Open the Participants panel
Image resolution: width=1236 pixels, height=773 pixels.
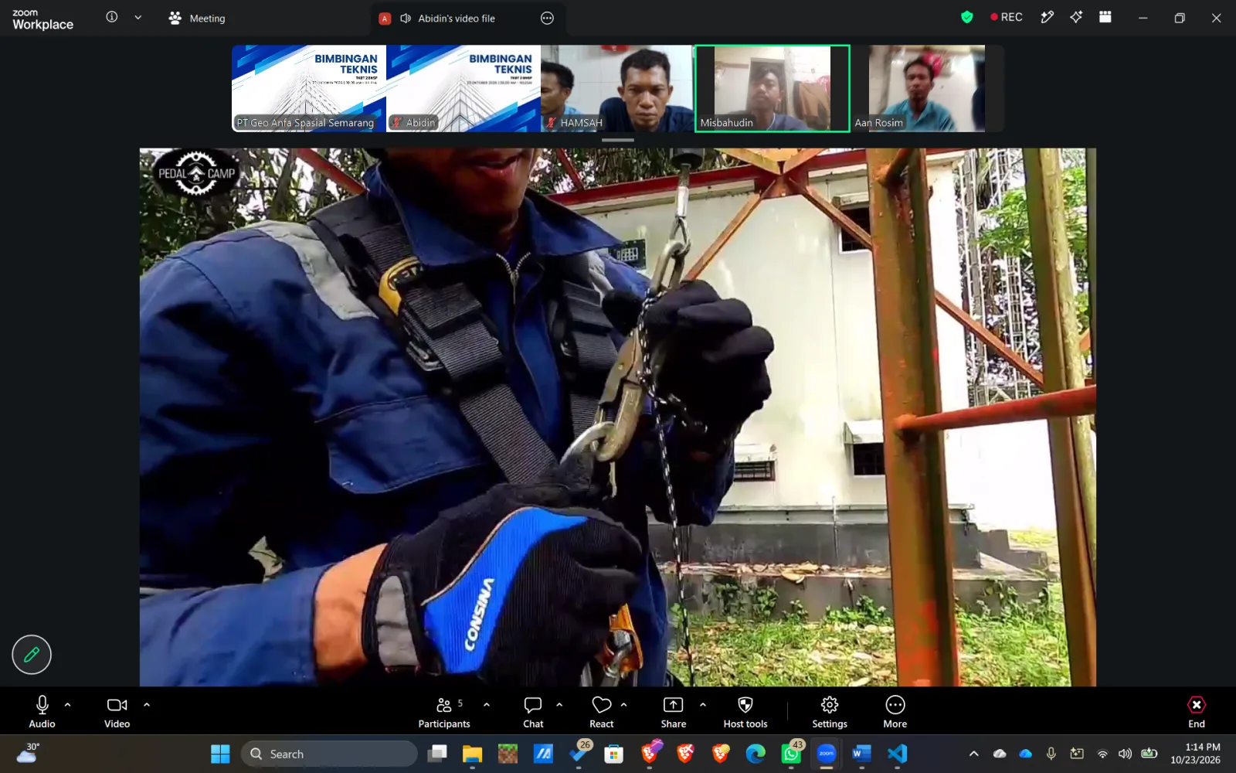[x=444, y=712]
